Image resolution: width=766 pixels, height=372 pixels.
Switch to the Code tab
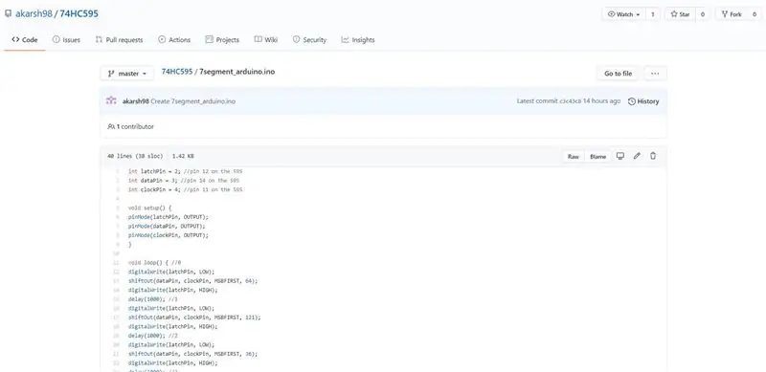(x=25, y=40)
